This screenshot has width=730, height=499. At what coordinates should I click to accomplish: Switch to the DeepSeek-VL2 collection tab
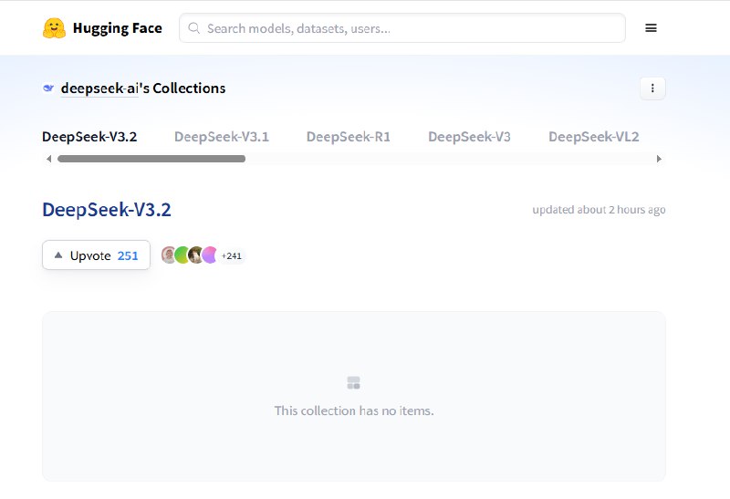coord(594,137)
